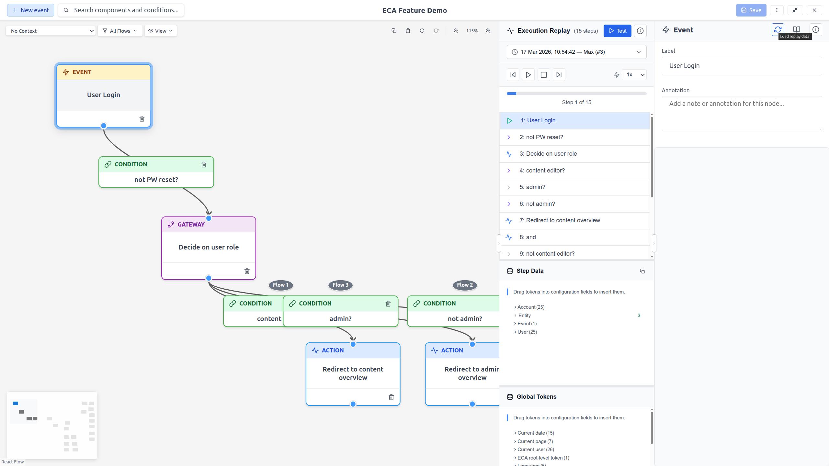Click the Label input showing User Login

click(741, 66)
